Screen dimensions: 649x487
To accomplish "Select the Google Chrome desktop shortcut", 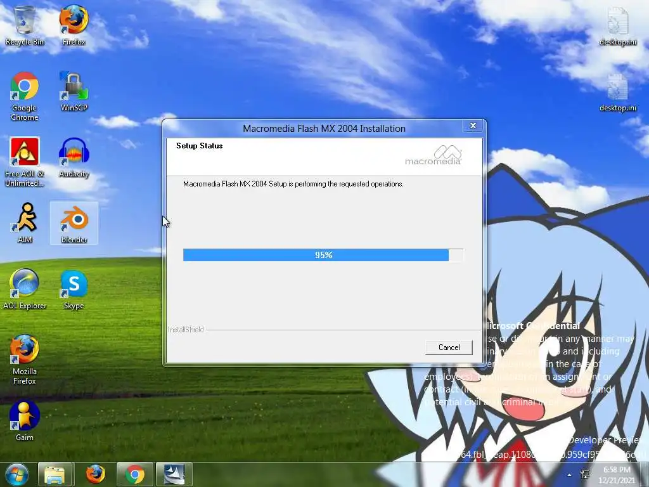I will click(25, 96).
